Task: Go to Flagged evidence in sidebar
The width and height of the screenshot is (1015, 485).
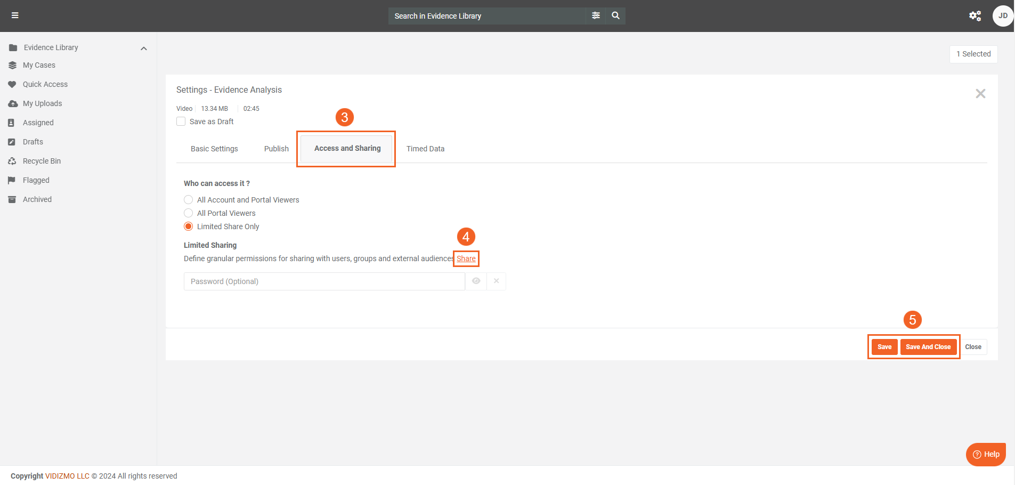Action: 36,180
